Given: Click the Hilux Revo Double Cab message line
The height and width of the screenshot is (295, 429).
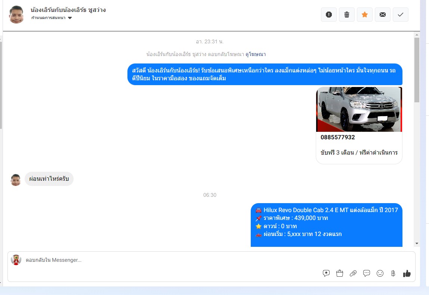Looking at the screenshot, I should coord(327,210).
